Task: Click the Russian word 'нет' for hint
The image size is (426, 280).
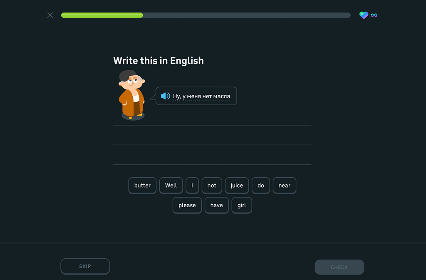Action: [x=207, y=96]
